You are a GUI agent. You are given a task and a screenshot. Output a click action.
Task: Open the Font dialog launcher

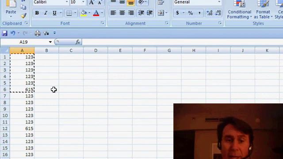[x=103, y=23]
